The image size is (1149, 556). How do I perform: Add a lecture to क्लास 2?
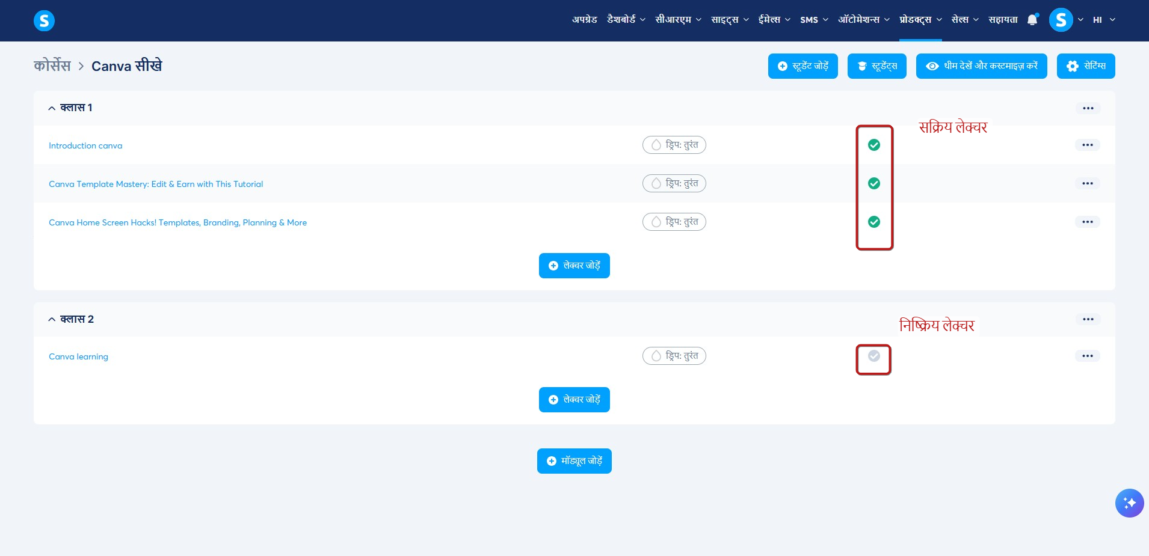pos(574,400)
